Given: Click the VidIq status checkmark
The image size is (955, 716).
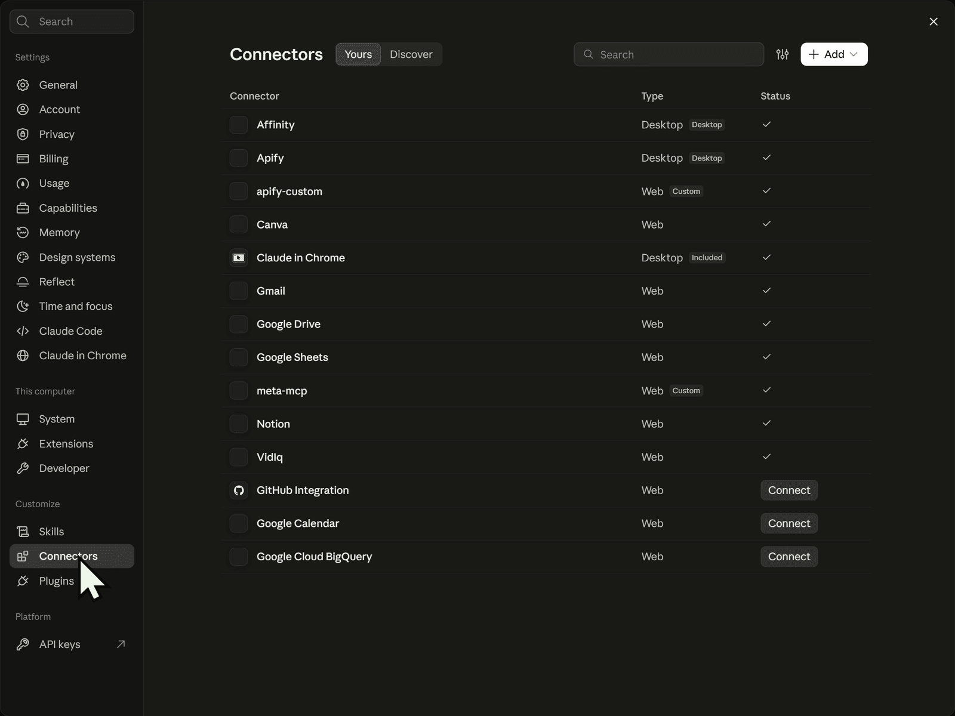Looking at the screenshot, I should (767, 456).
